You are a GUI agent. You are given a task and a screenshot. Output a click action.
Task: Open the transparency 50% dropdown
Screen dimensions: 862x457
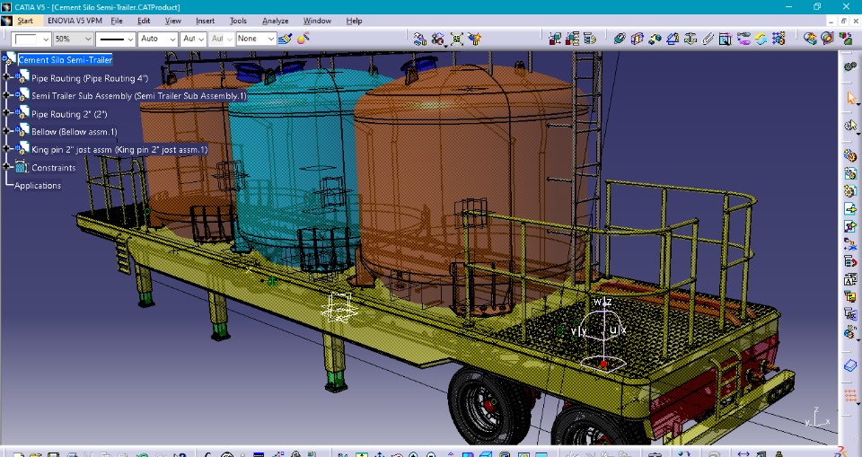pos(87,39)
